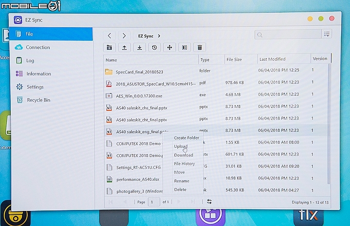Click the previous page pagination button
This screenshot has height=226, width=350.
(125, 202)
